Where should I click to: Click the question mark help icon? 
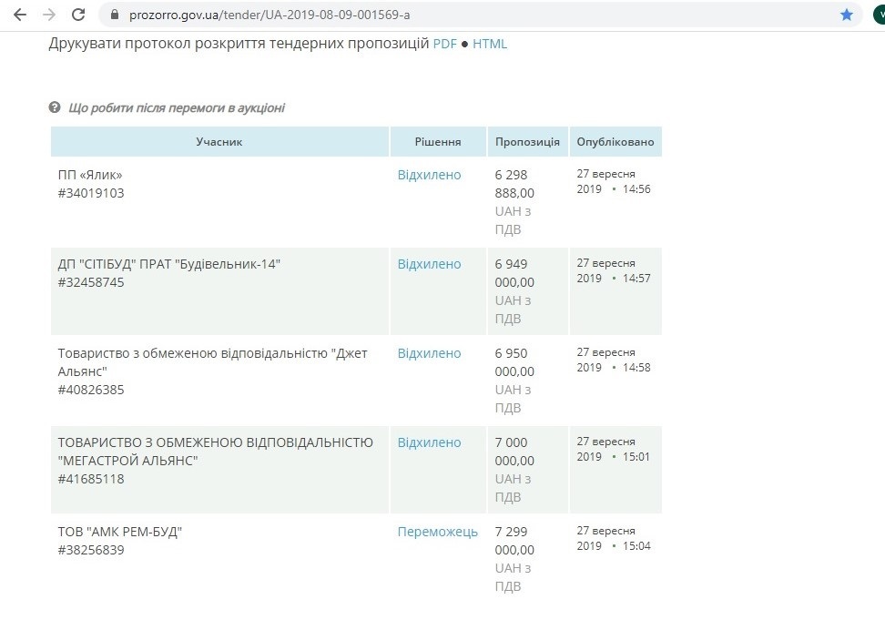(55, 107)
